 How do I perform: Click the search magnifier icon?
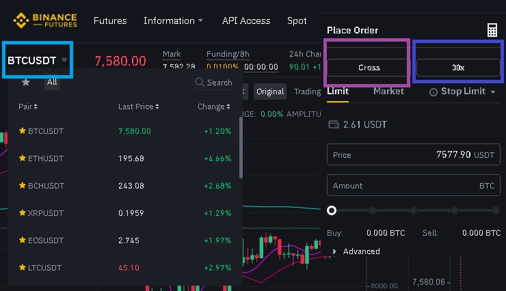coord(200,82)
